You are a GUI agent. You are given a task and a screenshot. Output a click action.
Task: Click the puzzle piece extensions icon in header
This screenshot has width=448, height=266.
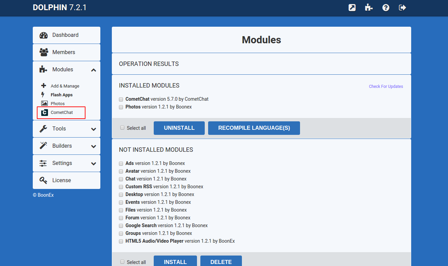369,7
